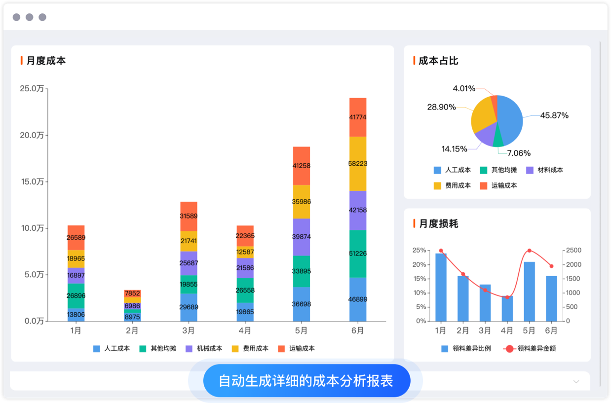611x403 pixels.
Task: Click the 3月 机械成本 segment labeled 25687
Action: coord(189,263)
